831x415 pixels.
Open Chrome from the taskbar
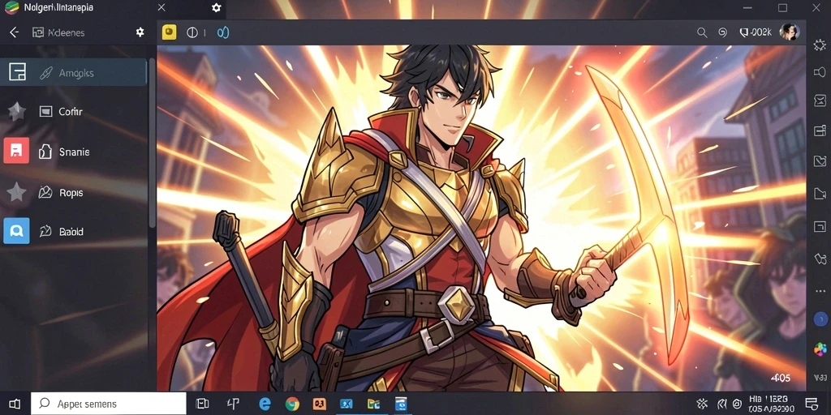pos(292,404)
